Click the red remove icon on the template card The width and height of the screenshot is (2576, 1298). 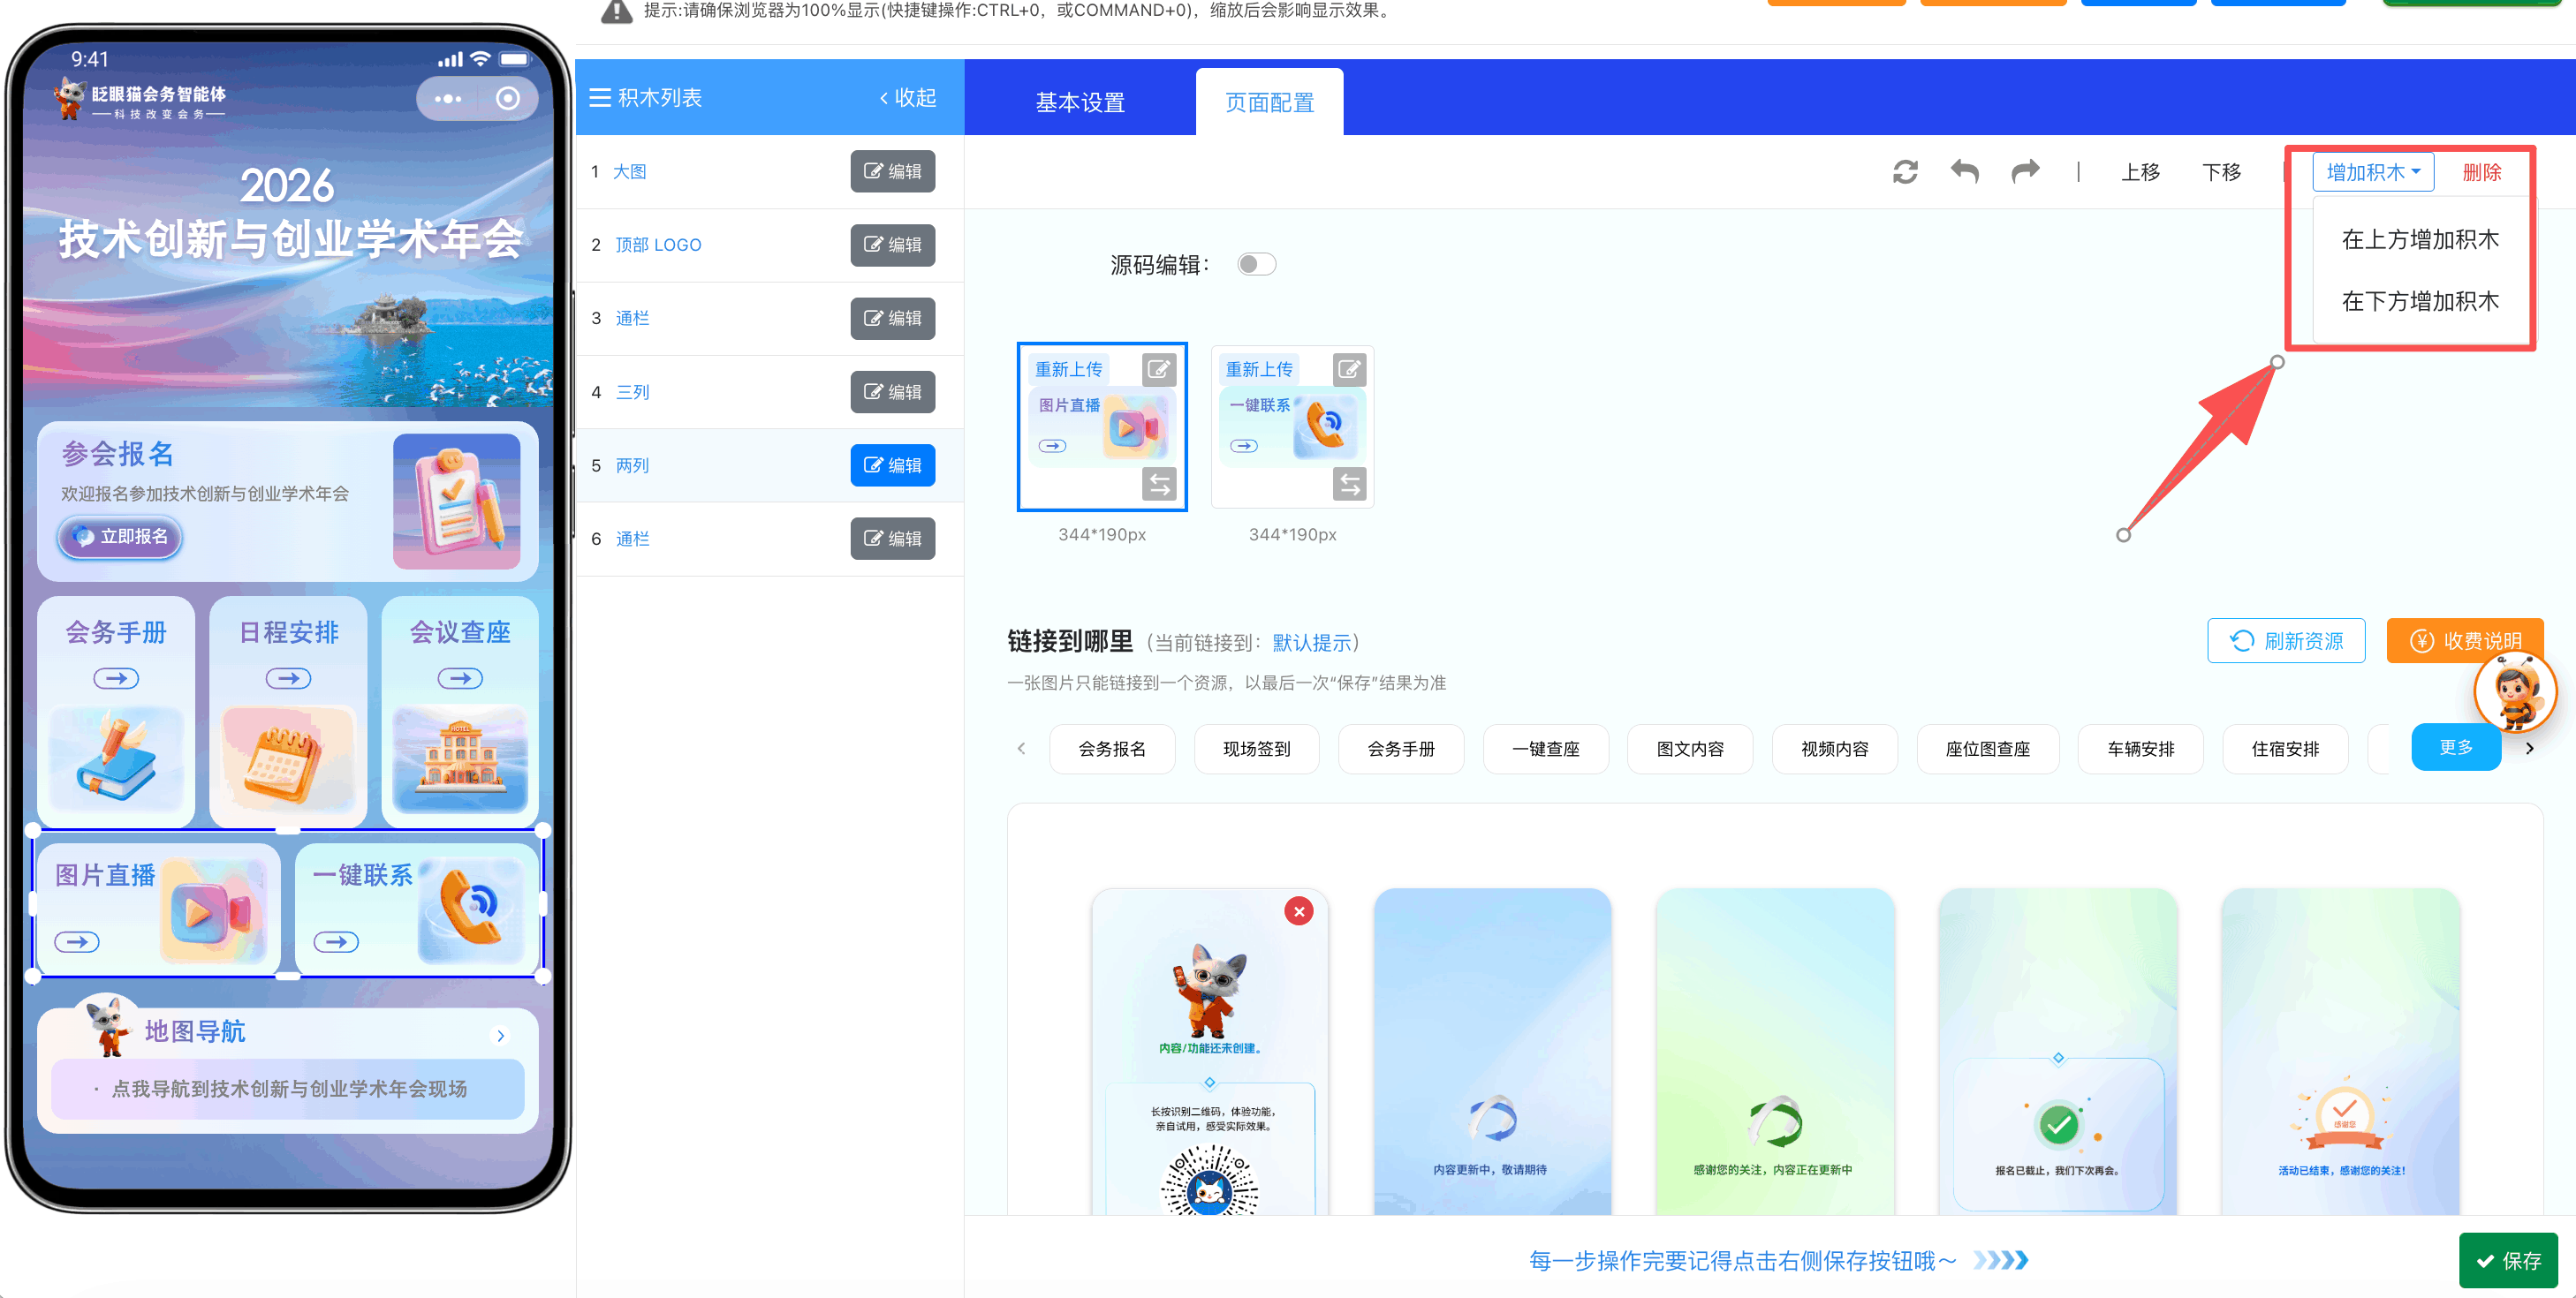pyautogui.click(x=1298, y=911)
